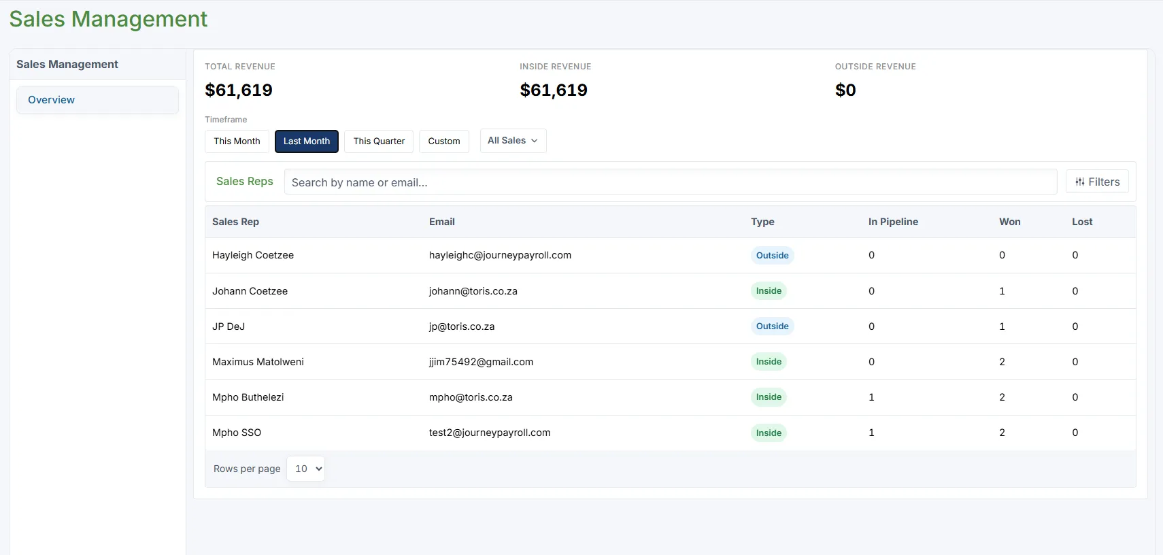1163x555 pixels.
Task: Change the rows per page selector
Action: click(x=305, y=469)
